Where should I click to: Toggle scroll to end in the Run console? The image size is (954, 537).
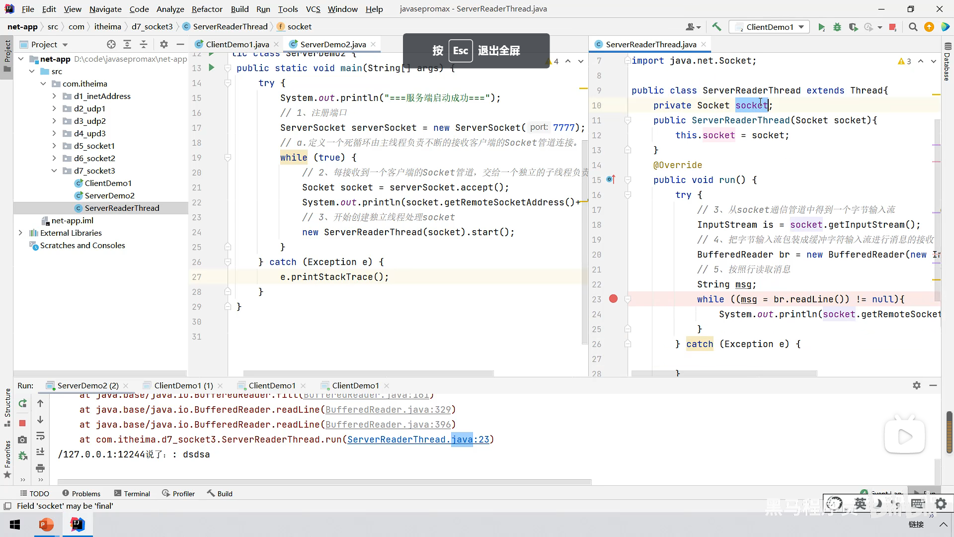[40, 452]
